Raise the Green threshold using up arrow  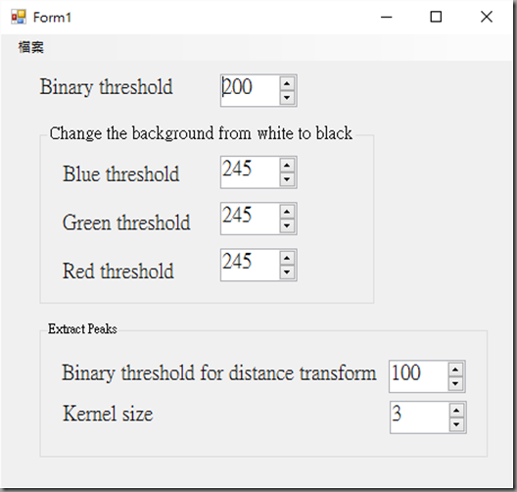[x=287, y=212]
